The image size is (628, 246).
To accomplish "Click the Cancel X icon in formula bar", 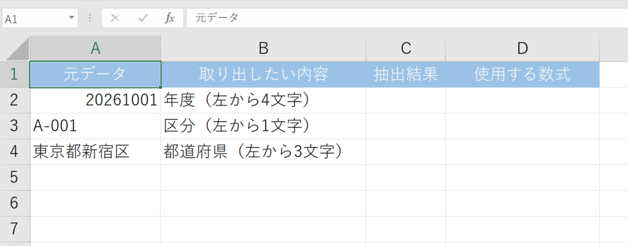I will (115, 18).
